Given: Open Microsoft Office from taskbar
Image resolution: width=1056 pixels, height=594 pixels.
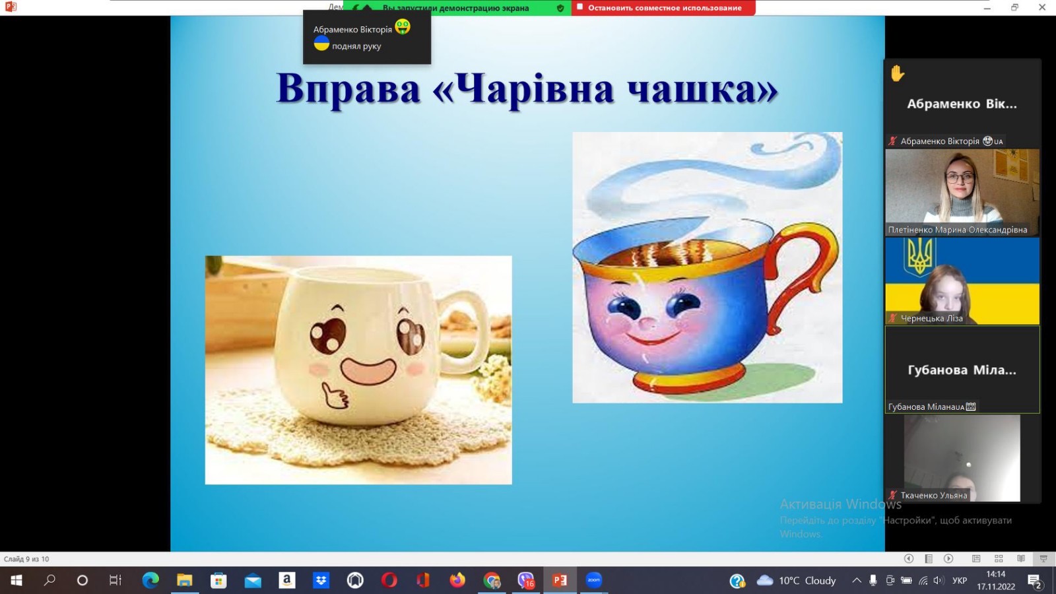Looking at the screenshot, I should [423, 580].
